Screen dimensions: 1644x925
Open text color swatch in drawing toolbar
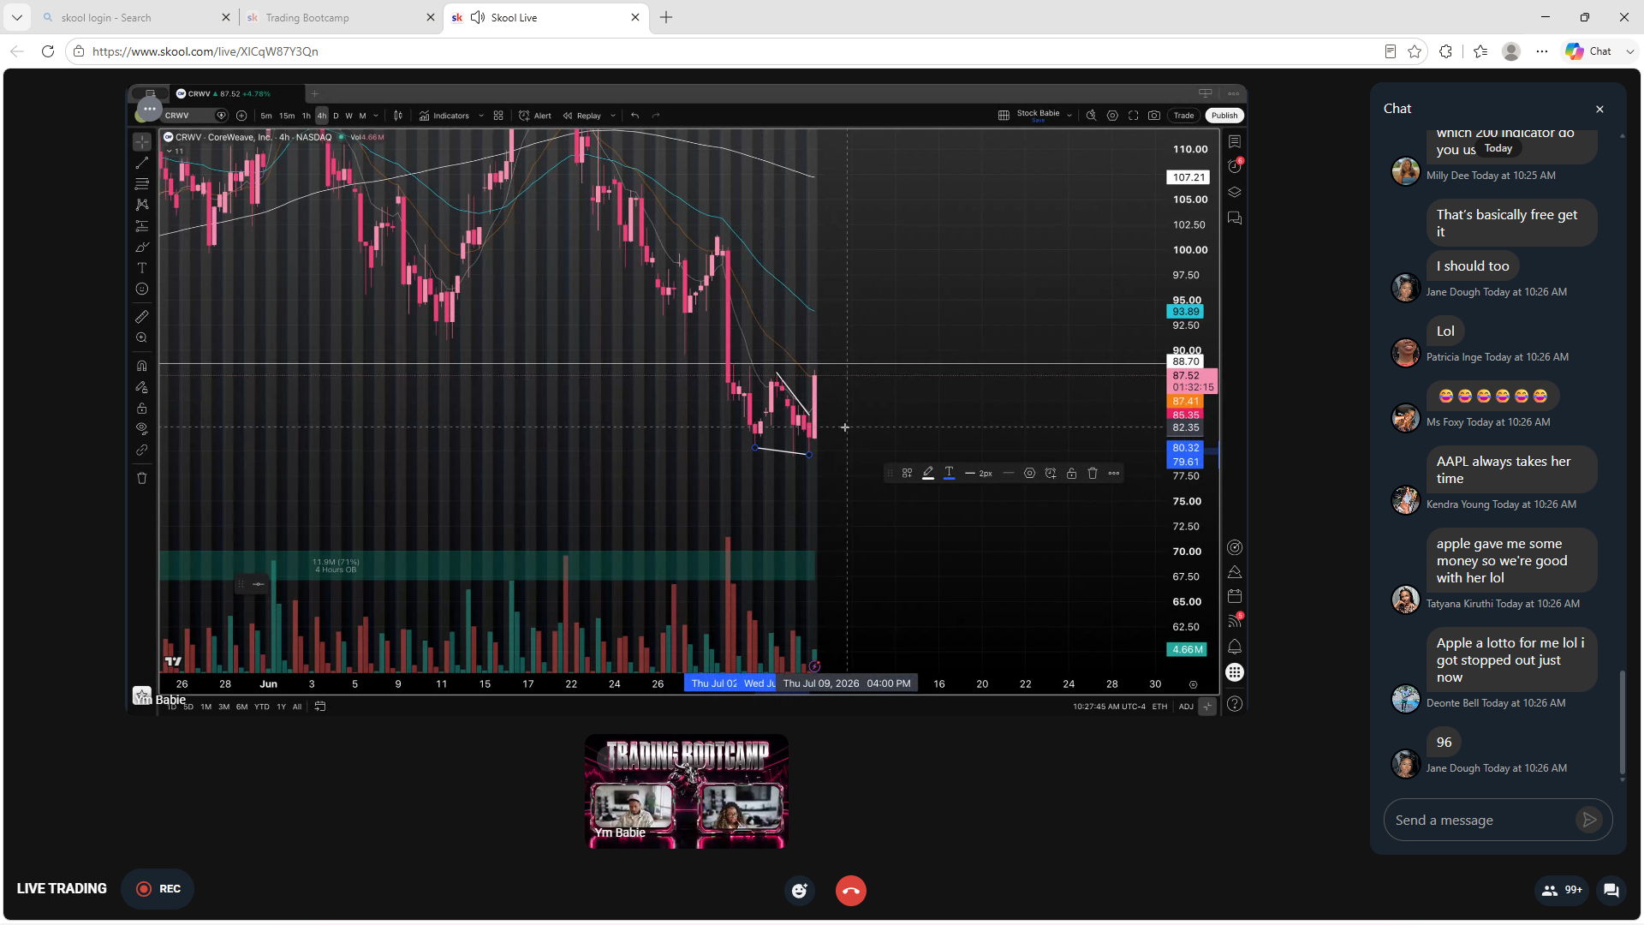tap(949, 474)
